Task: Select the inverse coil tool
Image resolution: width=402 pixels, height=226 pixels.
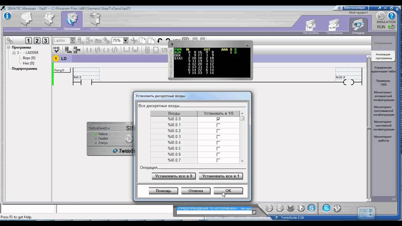Action: [115, 50]
